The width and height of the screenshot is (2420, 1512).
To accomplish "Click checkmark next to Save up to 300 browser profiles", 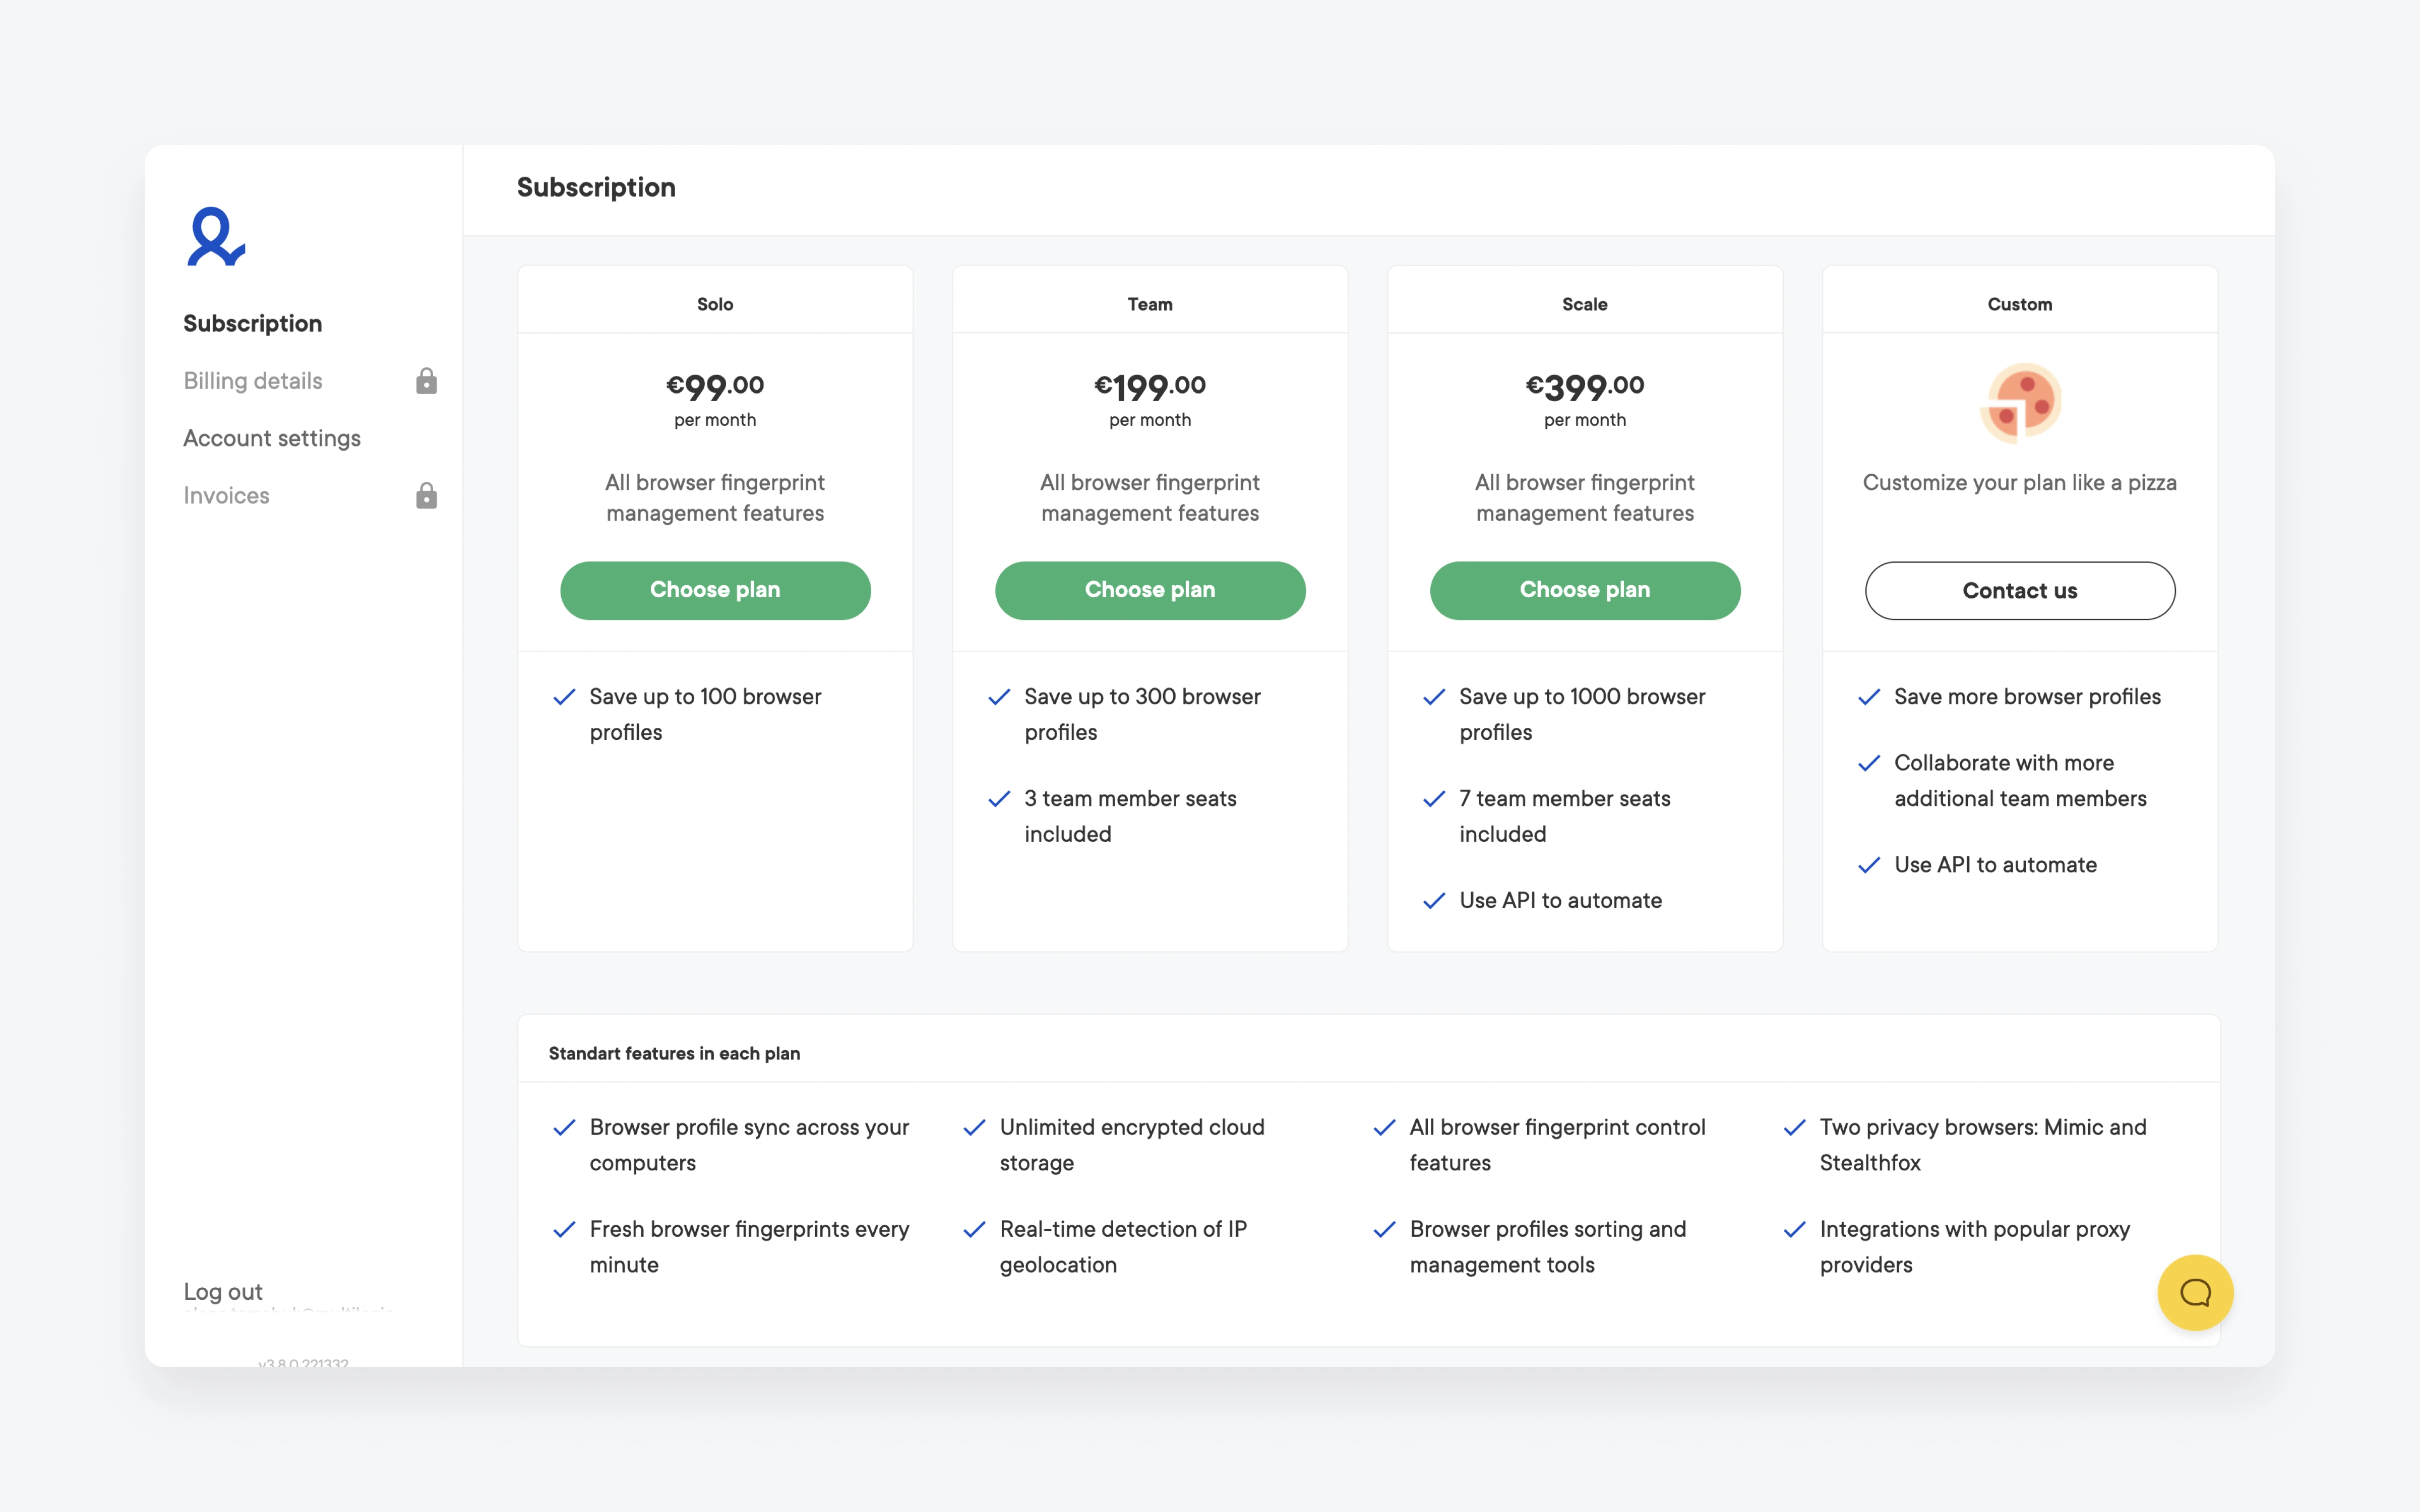I will click(x=999, y=697).
